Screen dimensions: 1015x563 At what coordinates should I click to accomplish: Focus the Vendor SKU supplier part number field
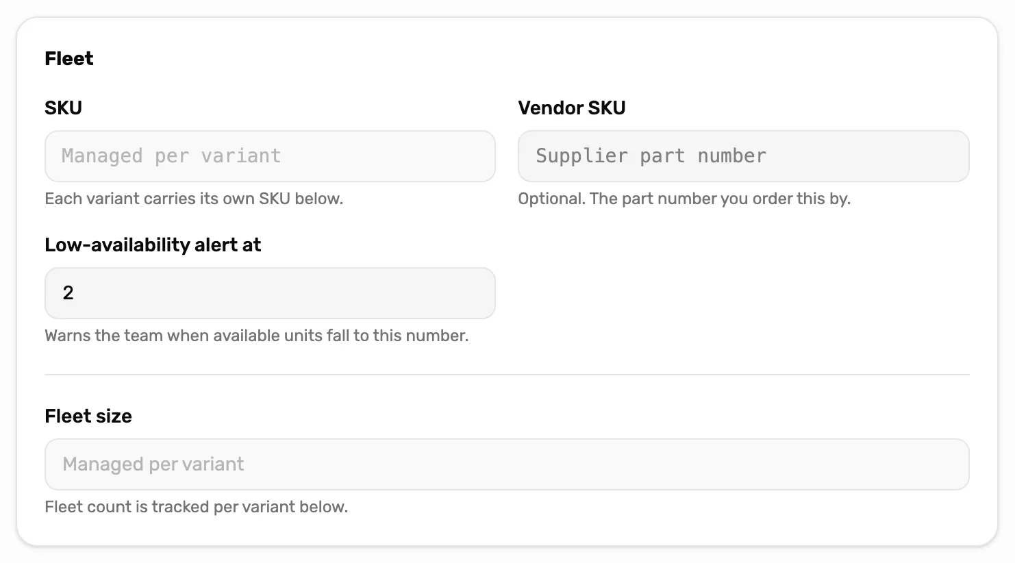(743, 156)
